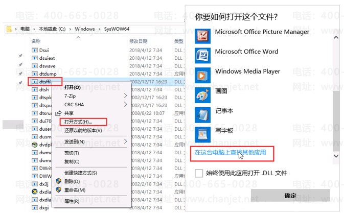Image resolution: width=344 pixels, height=215 pixels.
Task: Choose 创建快捷方式(S) menu entry
Action: click(81, 173)
